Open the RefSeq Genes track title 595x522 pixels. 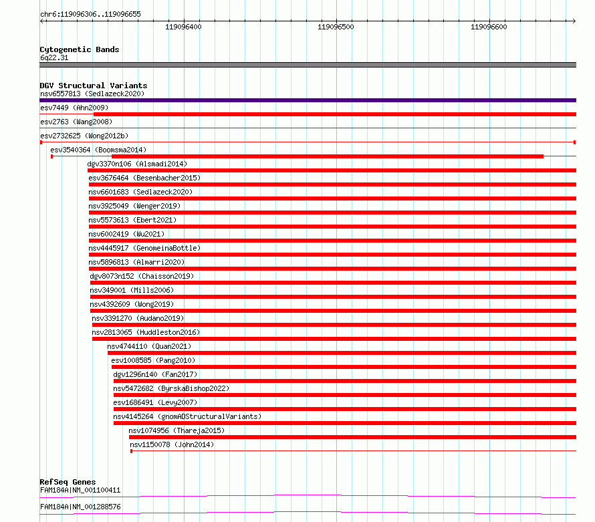tap(68, 482)
